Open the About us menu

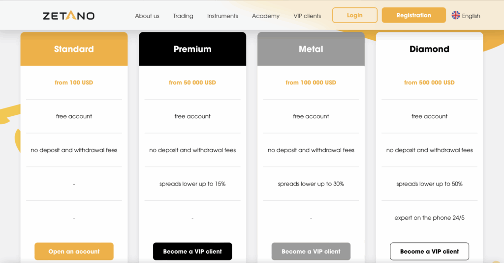pos(147,16)
